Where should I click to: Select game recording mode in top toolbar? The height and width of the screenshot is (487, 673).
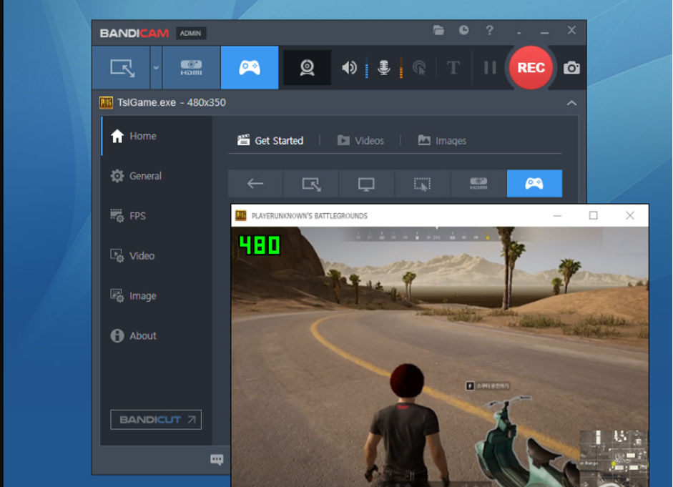(250, 68)
